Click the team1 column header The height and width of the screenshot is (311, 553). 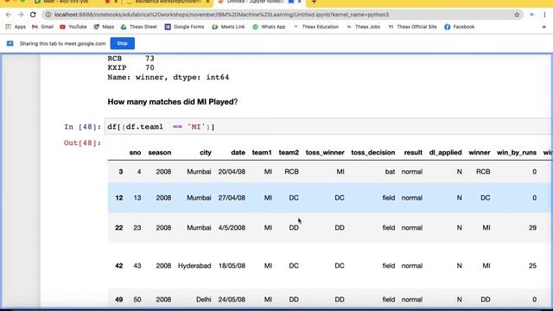tap(262, 153)
